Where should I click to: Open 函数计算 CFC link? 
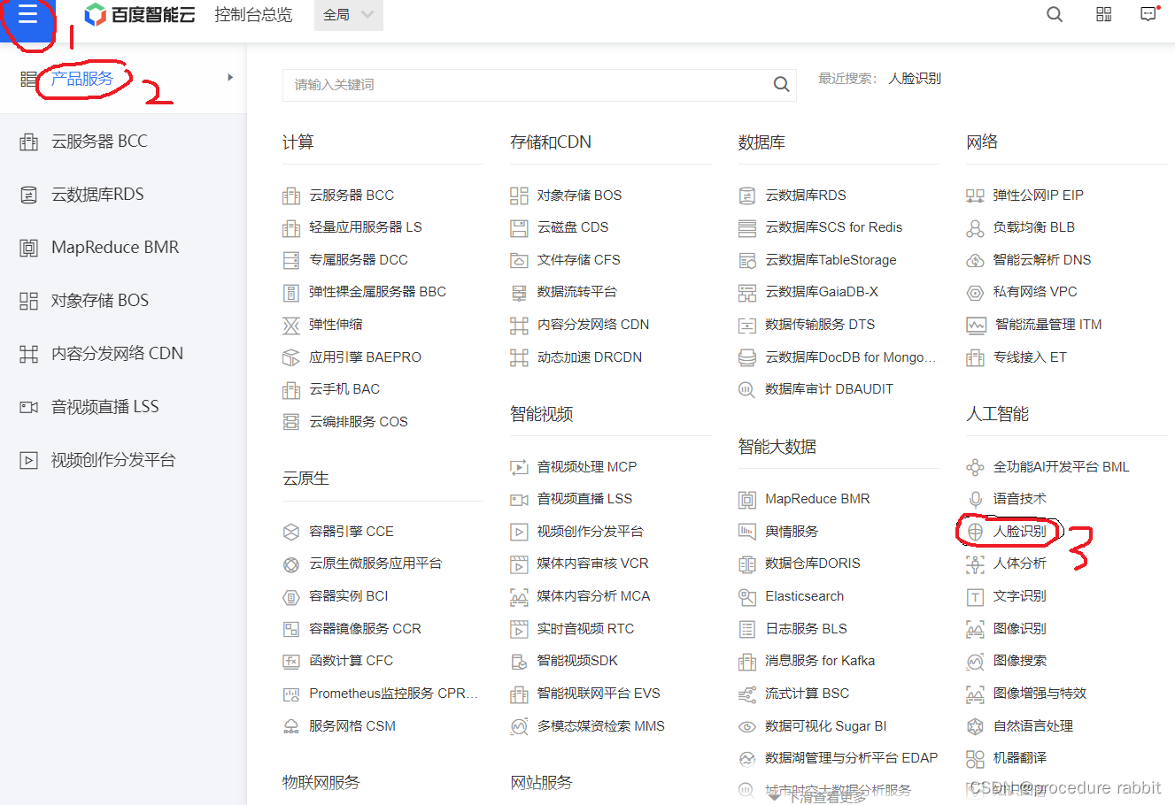(351, 661)
